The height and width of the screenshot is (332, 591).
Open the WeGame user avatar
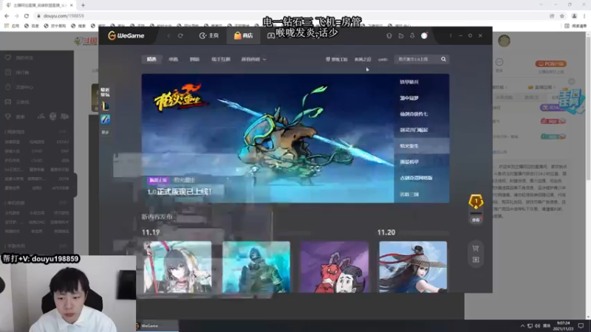[424, 35]
